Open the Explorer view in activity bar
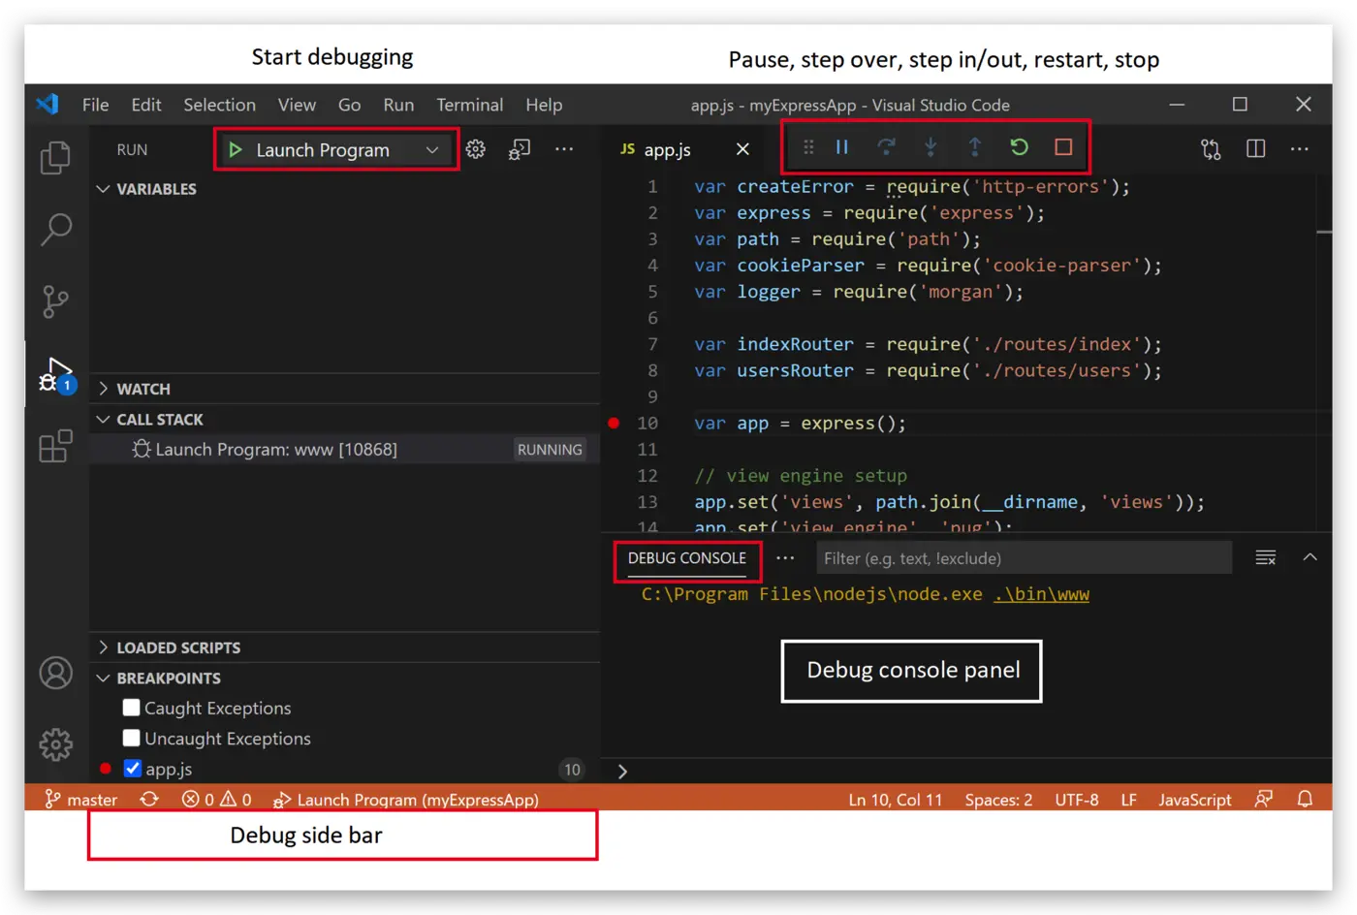The height and width of the screenshot is (915, 1357). coord(55,158)
